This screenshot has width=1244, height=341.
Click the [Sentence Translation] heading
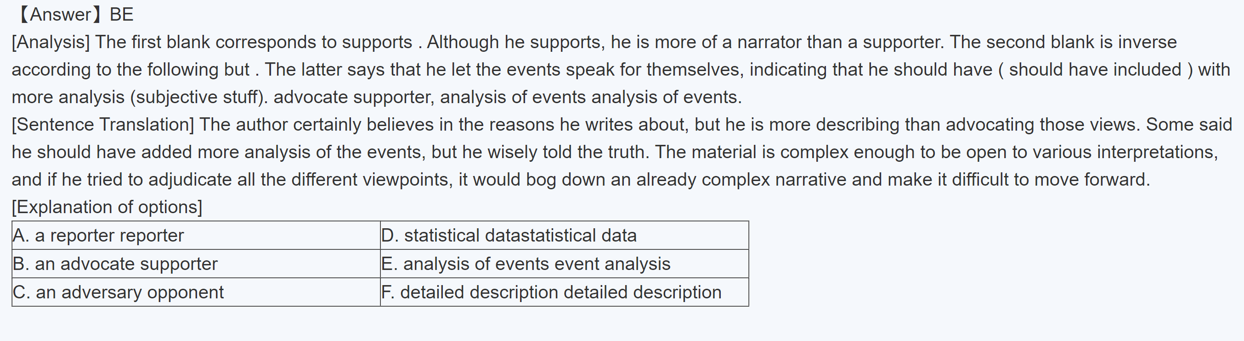click(102, 125)
